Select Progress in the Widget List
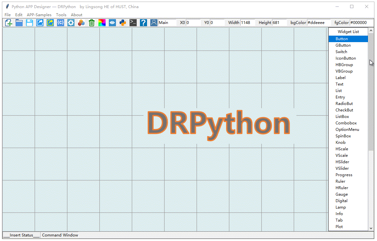The width and height of the screenshot is (377, 241). click(x=348, y=175)
